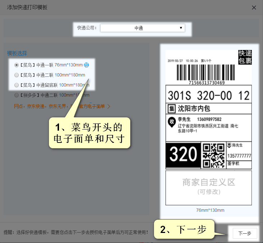Close the 添加快递打印模板 dialog
The width and height of the screenshot is (263, 243).
tap(254, 8)
